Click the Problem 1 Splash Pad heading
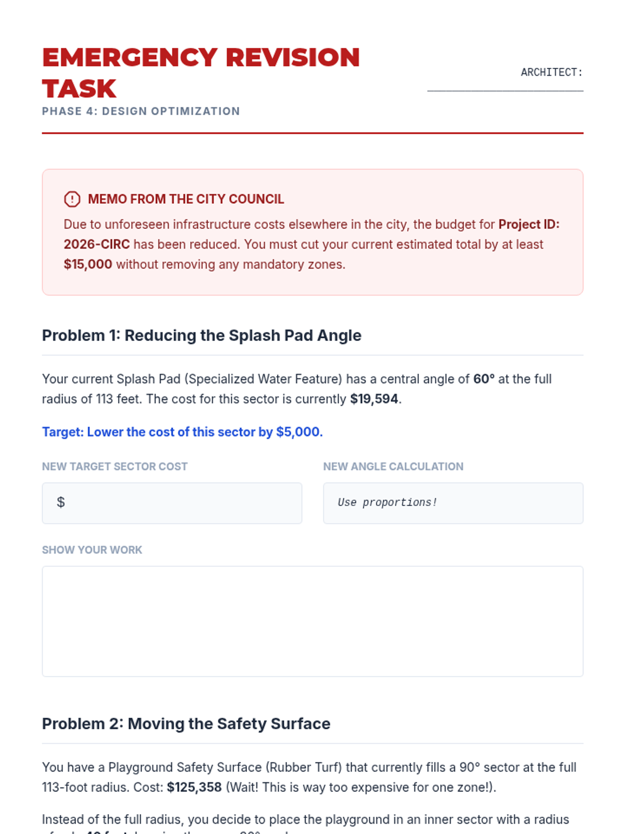625x834 pixels. [x=202, y=336]
